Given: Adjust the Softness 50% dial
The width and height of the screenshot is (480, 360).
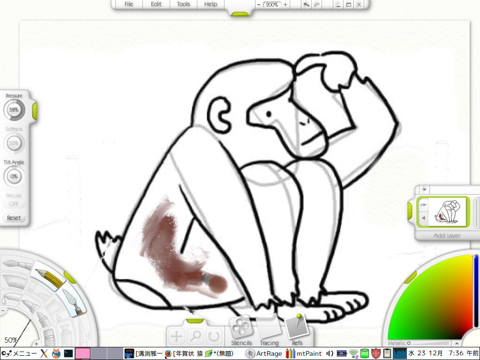Looking at the screenshot, I should pyautogui.click(x=14, y=143).
